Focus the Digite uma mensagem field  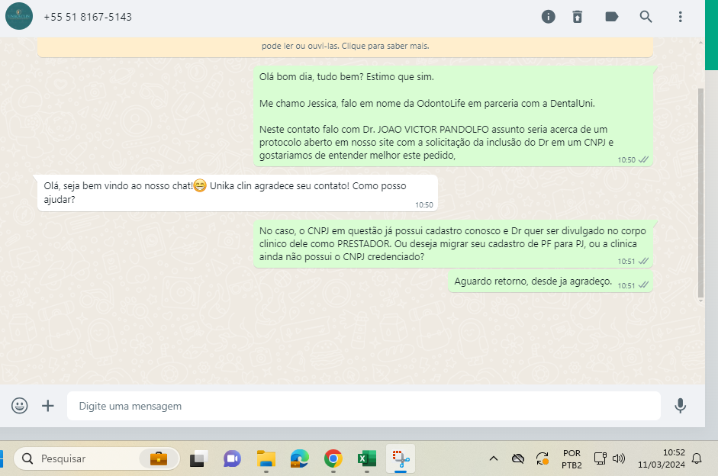364,406
